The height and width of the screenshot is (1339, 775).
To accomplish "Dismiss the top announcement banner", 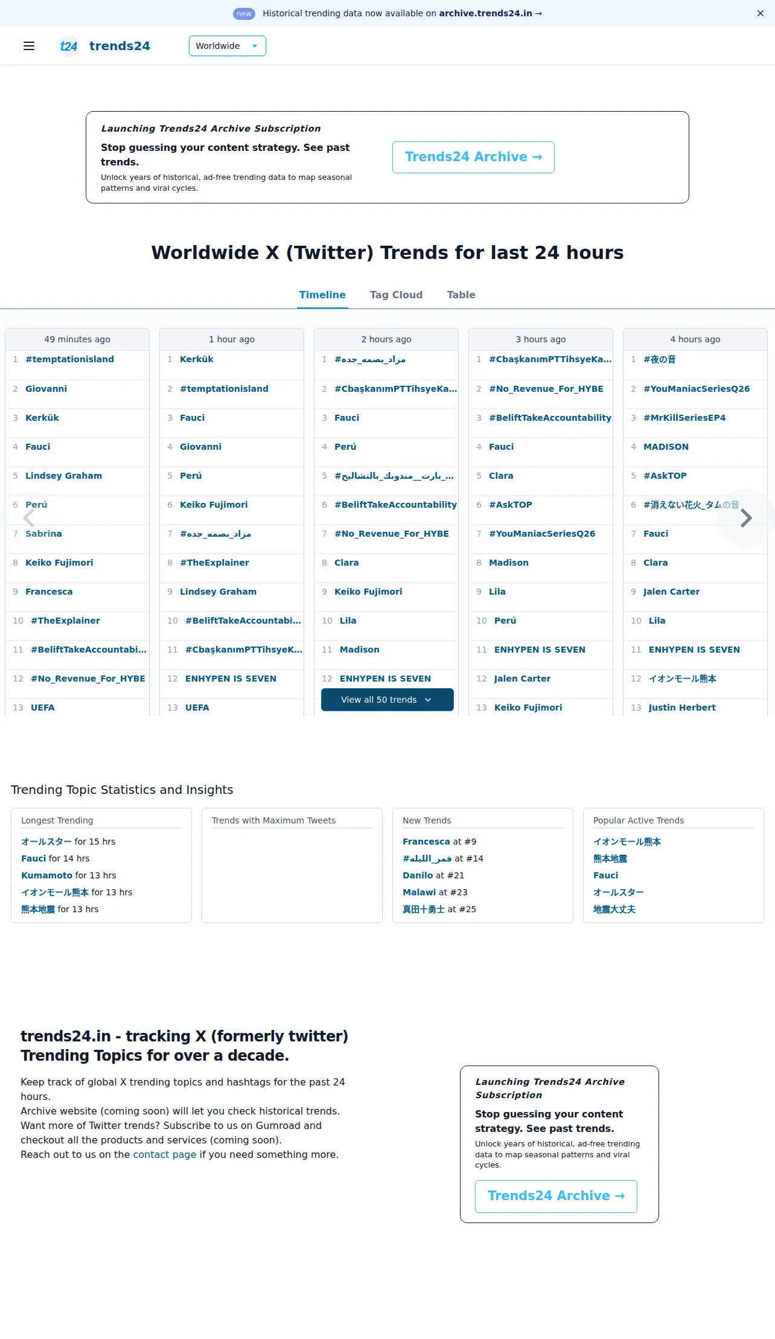I will (761, 13).
